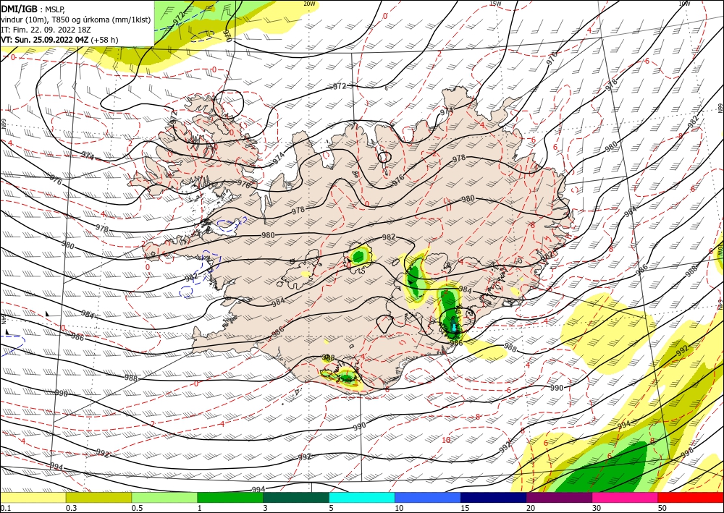Click the "VT: Sun. 25.09.2022 04Z (+58 h)" line
Image resolution: width=724 pixels, height=513 pixels.
coord(59,40)
